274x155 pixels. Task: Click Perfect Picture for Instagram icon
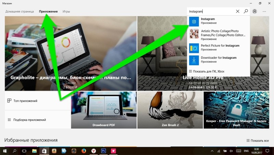[x=194, y=48]
